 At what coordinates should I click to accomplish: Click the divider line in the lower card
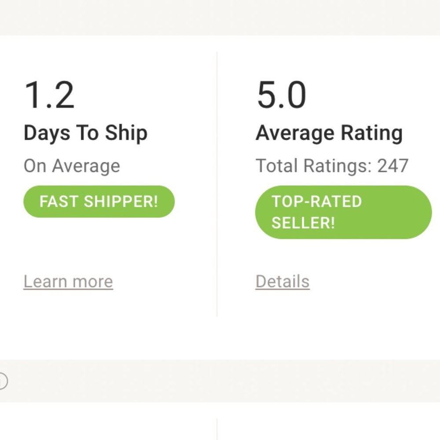[217, 429]
